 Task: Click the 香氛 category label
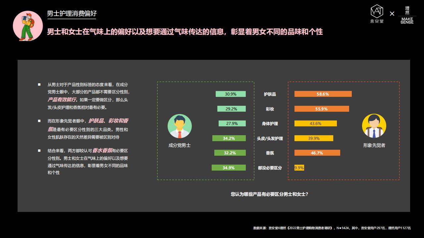[x=270, y=153]
